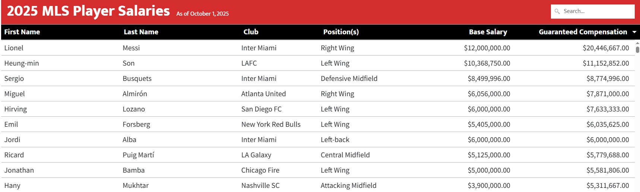Image resolution: width=640 pixels, height=192 pixels.
Task: Click the Atlanta United club cell
Action: [263, 94]
